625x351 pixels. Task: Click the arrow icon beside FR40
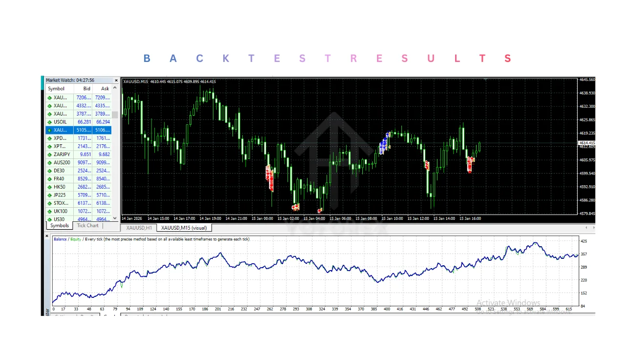coord(49,179)
